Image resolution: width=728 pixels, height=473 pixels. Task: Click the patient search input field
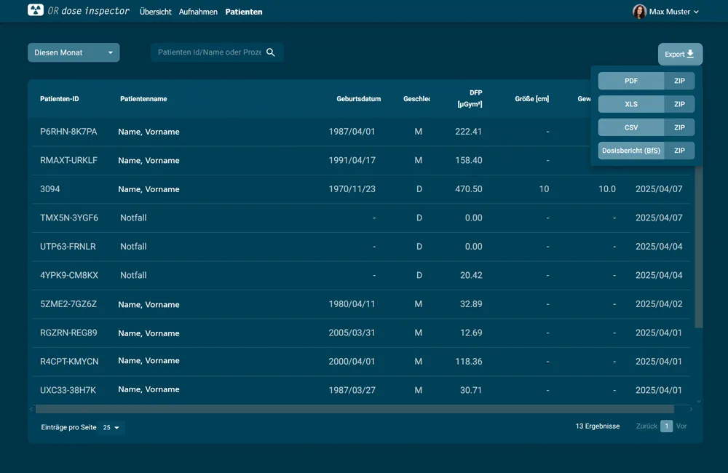coord(209,52)
